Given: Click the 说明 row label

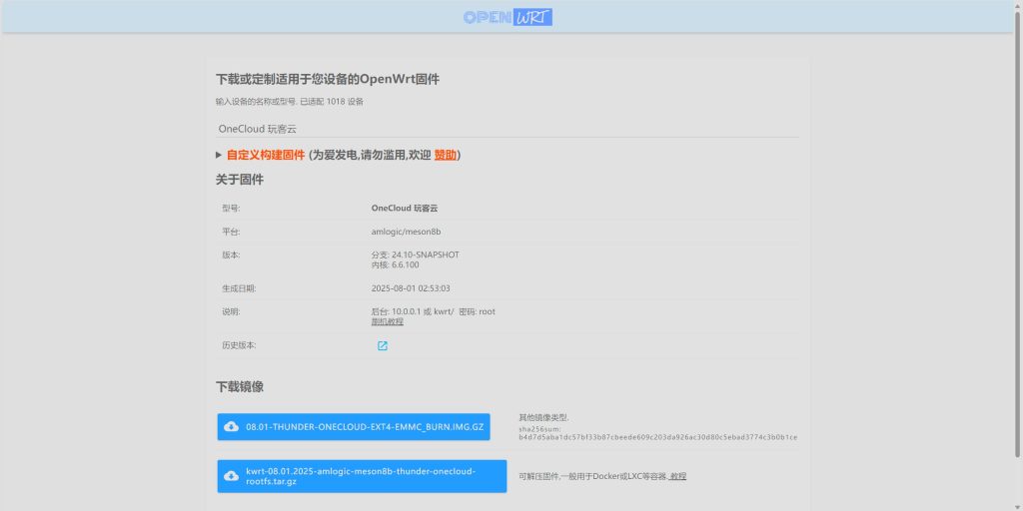Looking at the screenshot, I should [231, 311].
